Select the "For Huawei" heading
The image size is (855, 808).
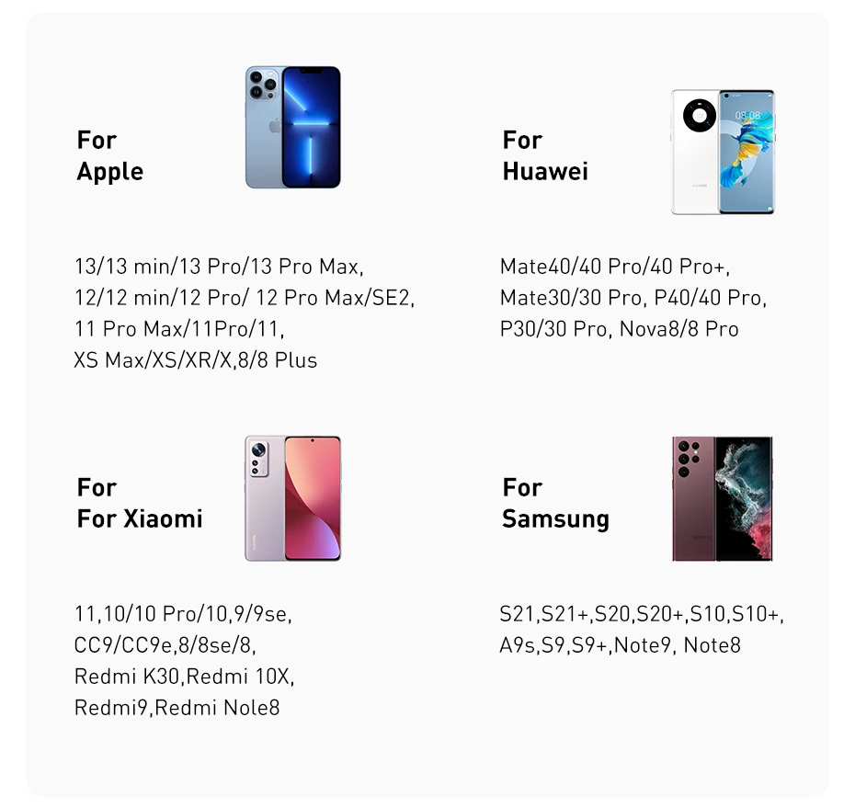click(x=545, y=155)
